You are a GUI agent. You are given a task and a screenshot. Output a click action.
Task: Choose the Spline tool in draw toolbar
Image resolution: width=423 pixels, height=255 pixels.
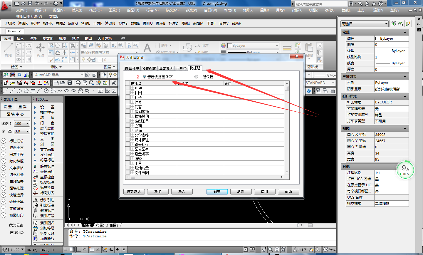[60, 91]
